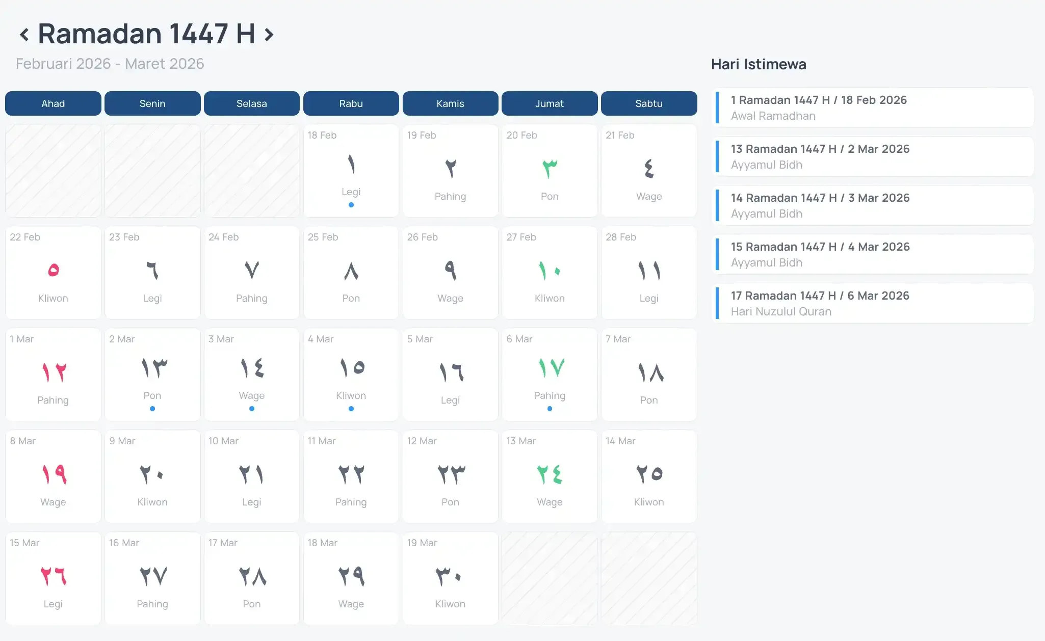Click the Sabtu weekday header
The height and width of the screenshot is (641, 1045).
point(648,103)
